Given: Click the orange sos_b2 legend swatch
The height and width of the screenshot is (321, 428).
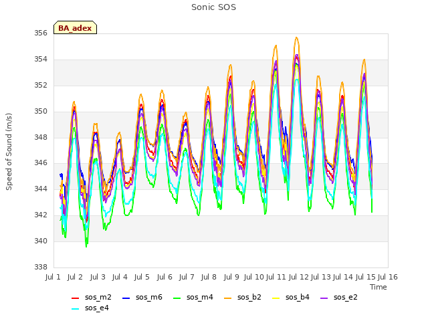Looking at the screenshot, I should click(227, 298).
